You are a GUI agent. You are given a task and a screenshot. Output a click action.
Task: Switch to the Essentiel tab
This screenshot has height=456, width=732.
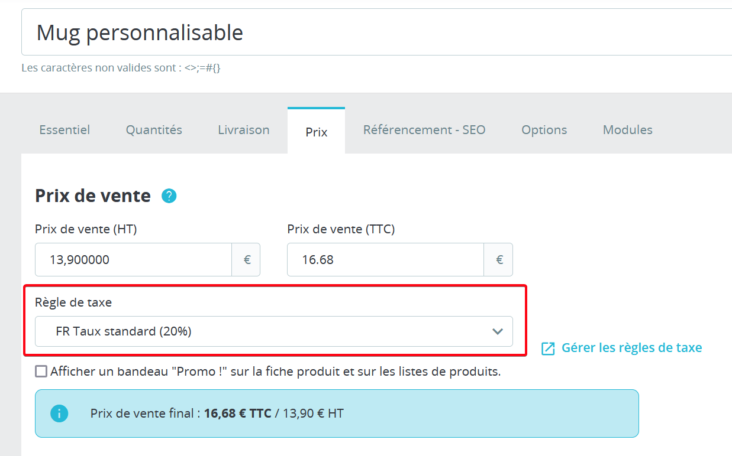[x=65, y=130]
